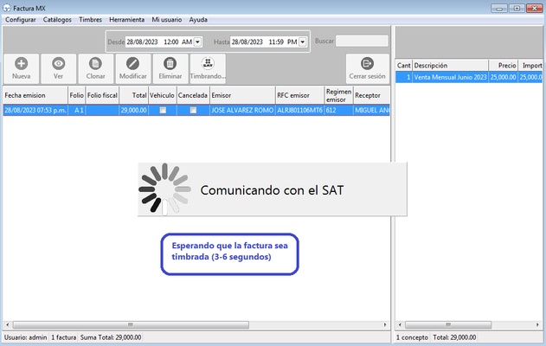This screenshot has width=546, height=346.
Task: Open the Desde date picker dropdown
Action: coord(198,42)
